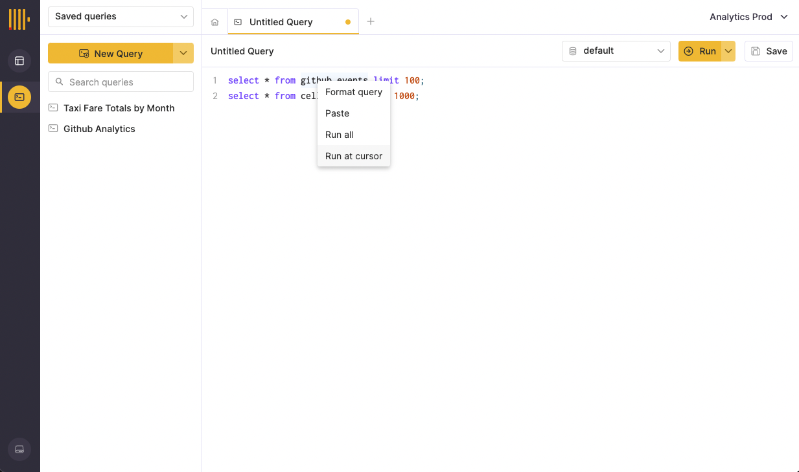Select the SQL console sidebar icon
Screen dimensions: 799x472
[19, 97]
